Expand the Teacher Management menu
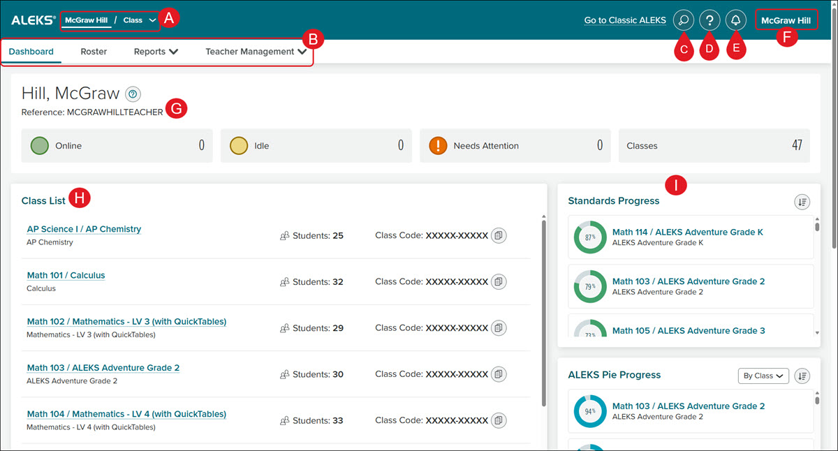The height and width of the screenshot is (451, 838). click(x=256, y=52)
